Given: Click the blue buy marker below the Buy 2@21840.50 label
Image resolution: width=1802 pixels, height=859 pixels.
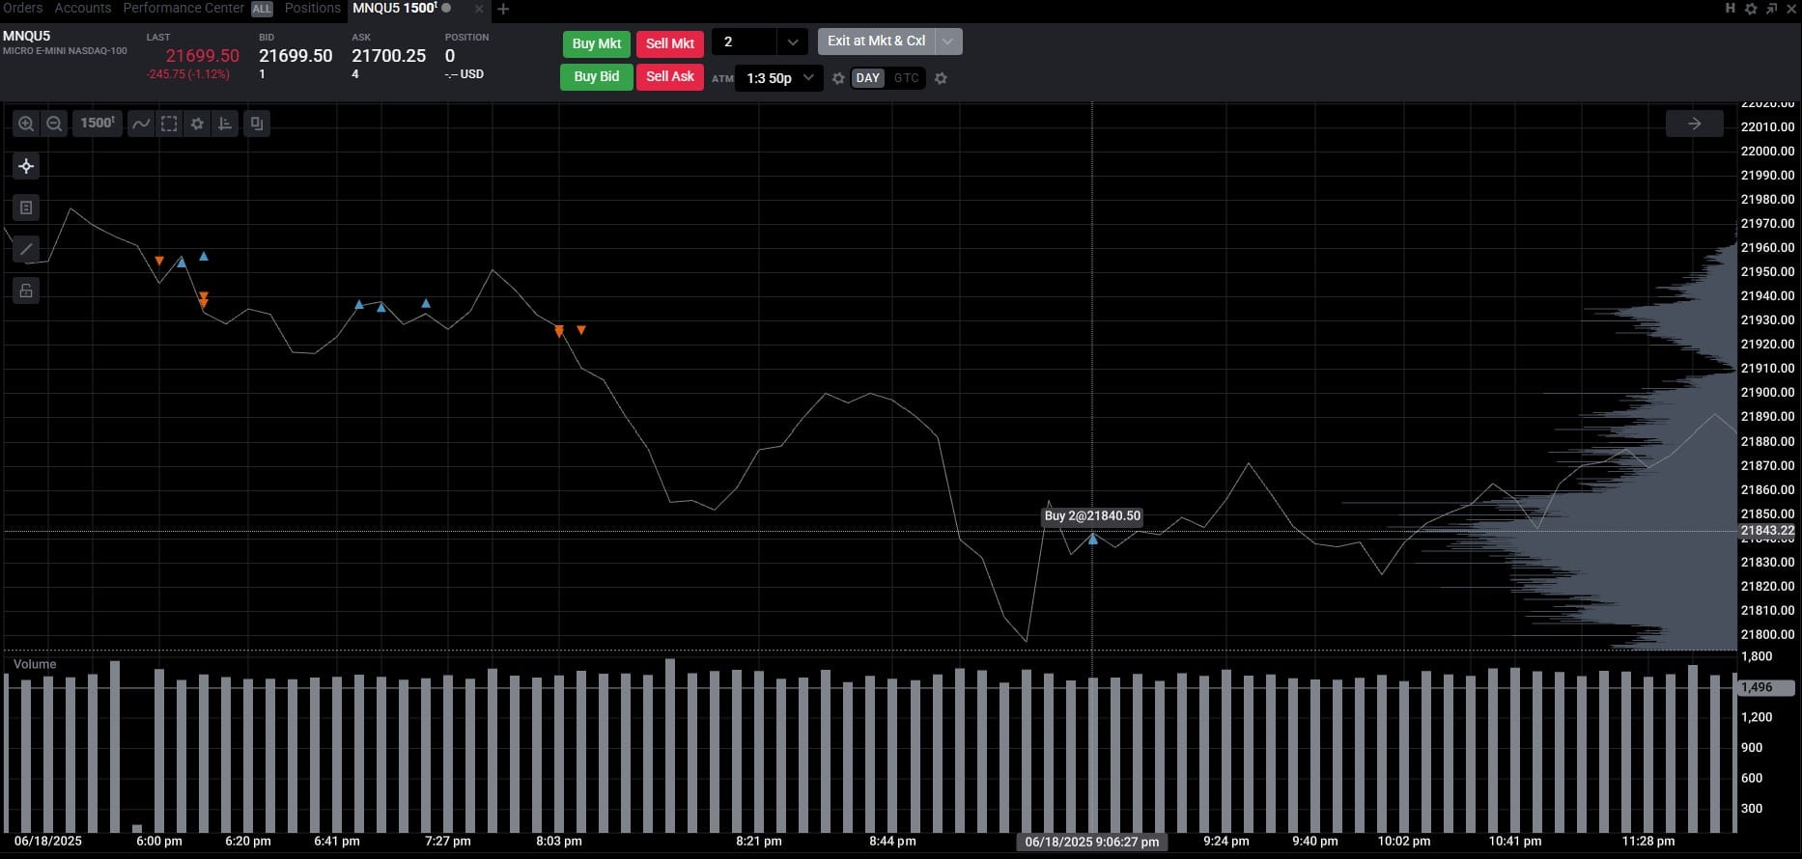Looking at the screenshot, I should (1093, 540).
